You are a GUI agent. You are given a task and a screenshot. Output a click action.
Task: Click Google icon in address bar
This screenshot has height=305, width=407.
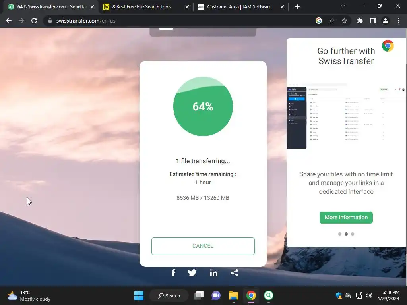tap(319, 21)
